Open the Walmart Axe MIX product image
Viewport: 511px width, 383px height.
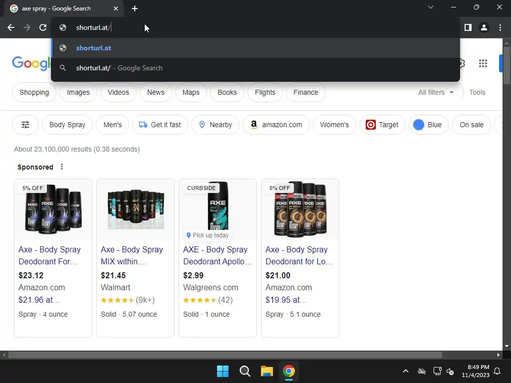pyautogui.click(x=136, y=209)
